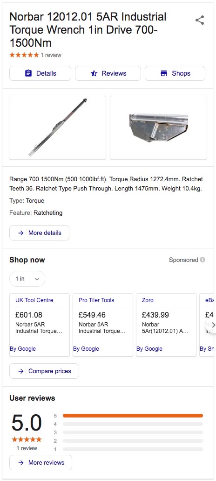This screenshot has height=481, width=216.
Task: View the full torque wrench product image
Action: pyautogui.click(x=58, y=127)
